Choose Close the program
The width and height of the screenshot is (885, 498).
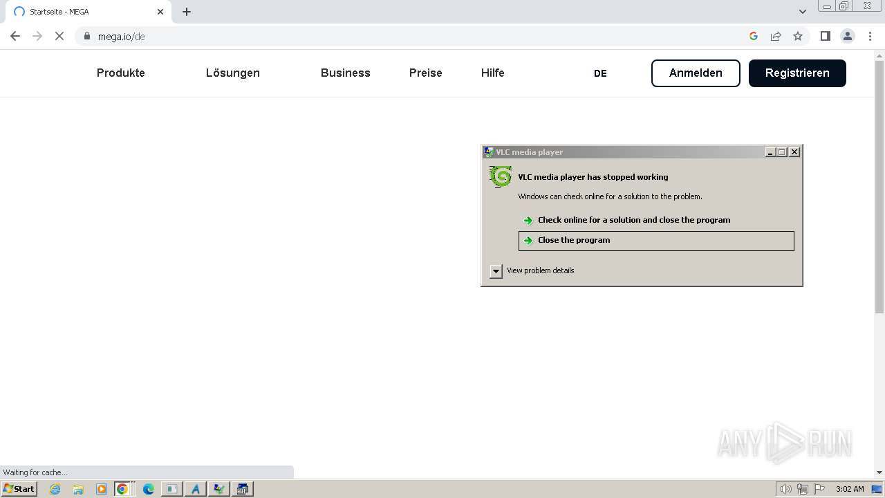click(656, 241)
